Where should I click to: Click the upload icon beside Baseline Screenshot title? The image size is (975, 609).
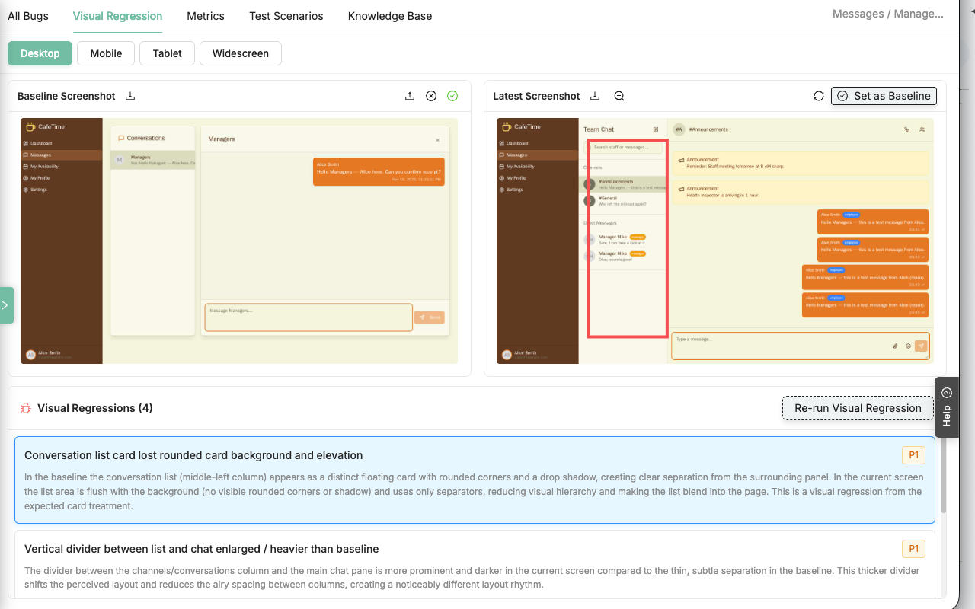pyautogui.click(x=130, y=96)
